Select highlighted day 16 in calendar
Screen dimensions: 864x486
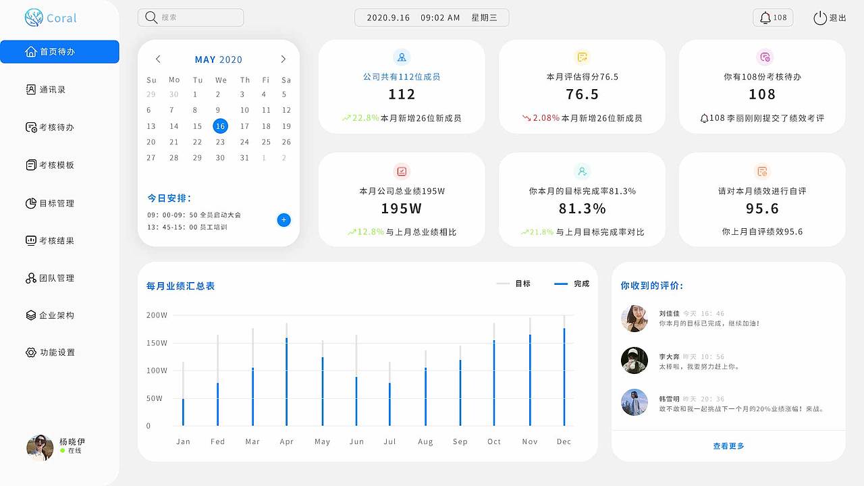[220, 126]
